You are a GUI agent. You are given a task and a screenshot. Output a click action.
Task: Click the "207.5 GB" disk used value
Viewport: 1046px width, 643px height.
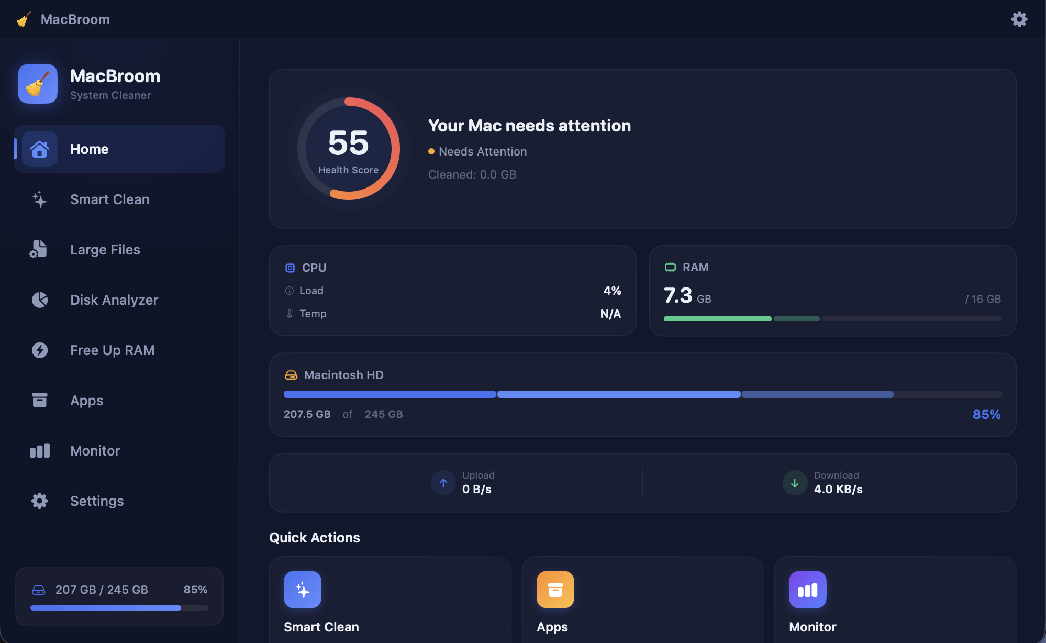[x=307, y=414]
